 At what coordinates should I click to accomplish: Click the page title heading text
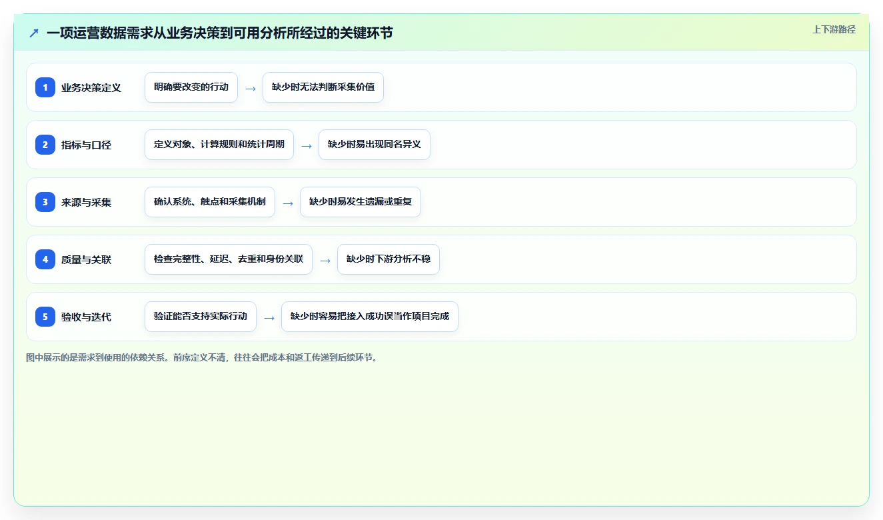click(220, 33)
